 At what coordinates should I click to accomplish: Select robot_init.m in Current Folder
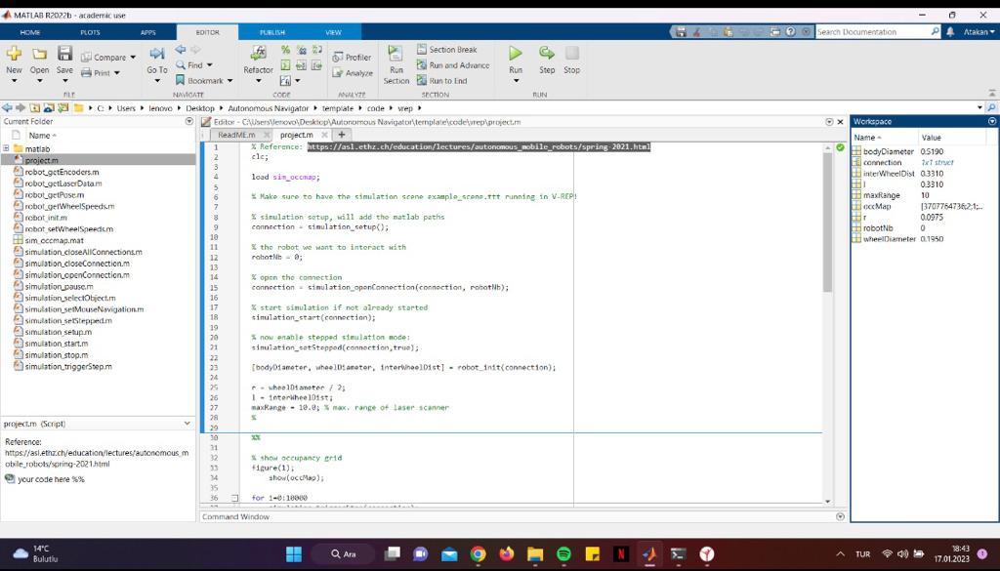[x=46, y=218]
